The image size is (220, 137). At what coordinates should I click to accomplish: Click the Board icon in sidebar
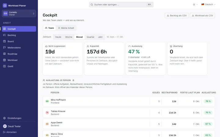[x=5, y=41]
